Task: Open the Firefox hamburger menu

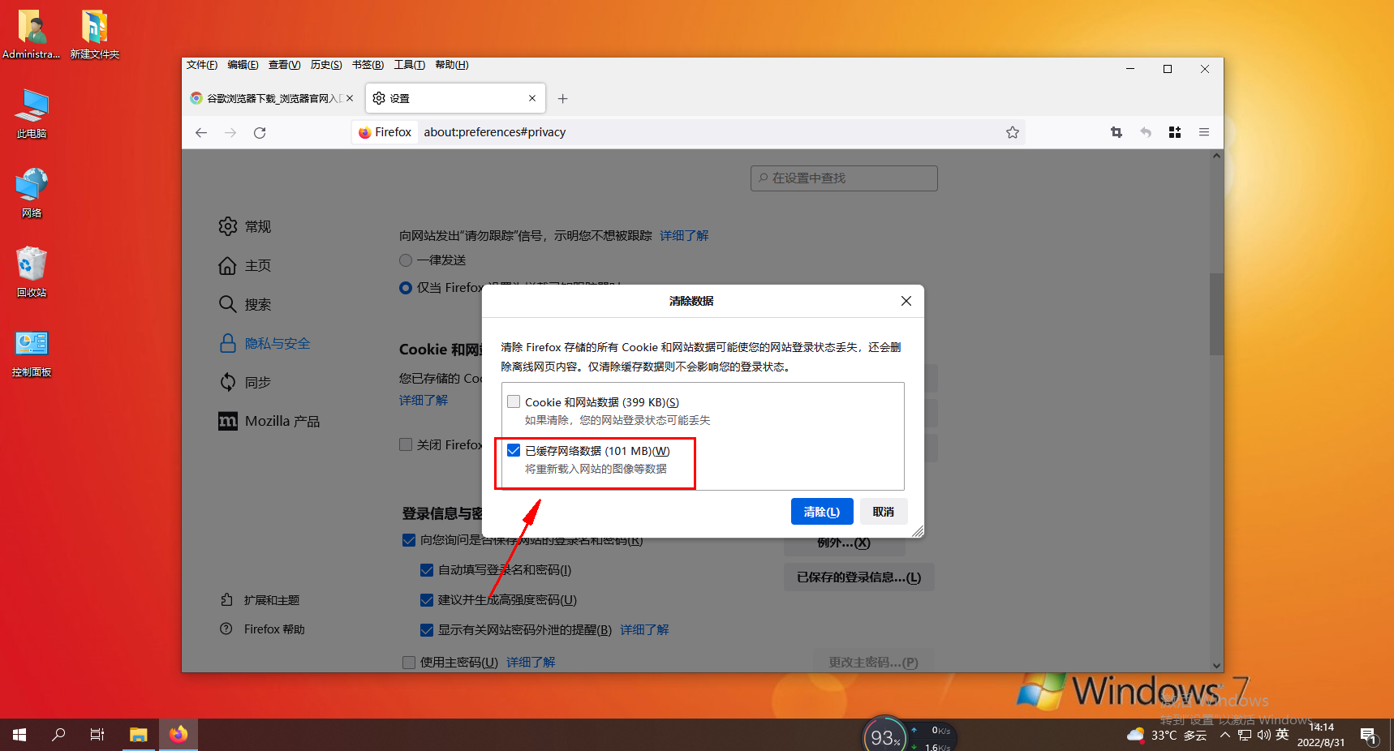Action: pyautogui.click(x=1204, y=132)
